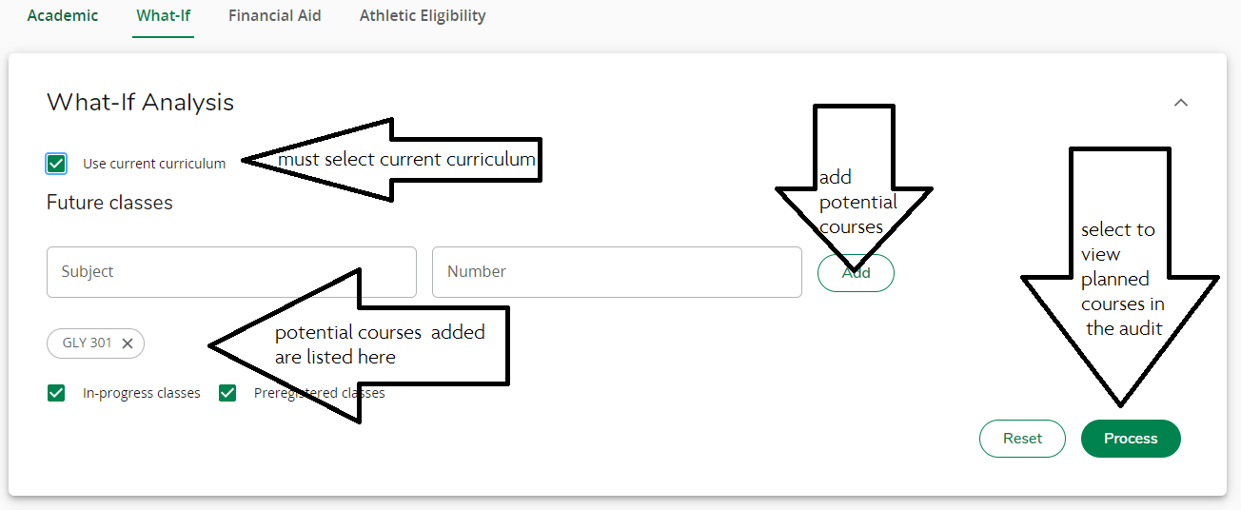
Task: Toggle the Use current curriculum checkbox
Action: (x=57, y=164)
